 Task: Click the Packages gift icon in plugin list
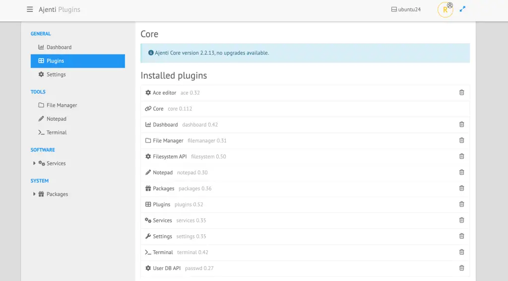point(148,188)
